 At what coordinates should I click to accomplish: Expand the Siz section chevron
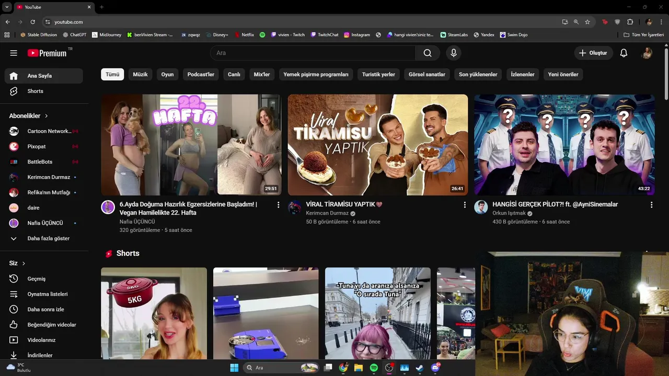click(x=24, y=263)
